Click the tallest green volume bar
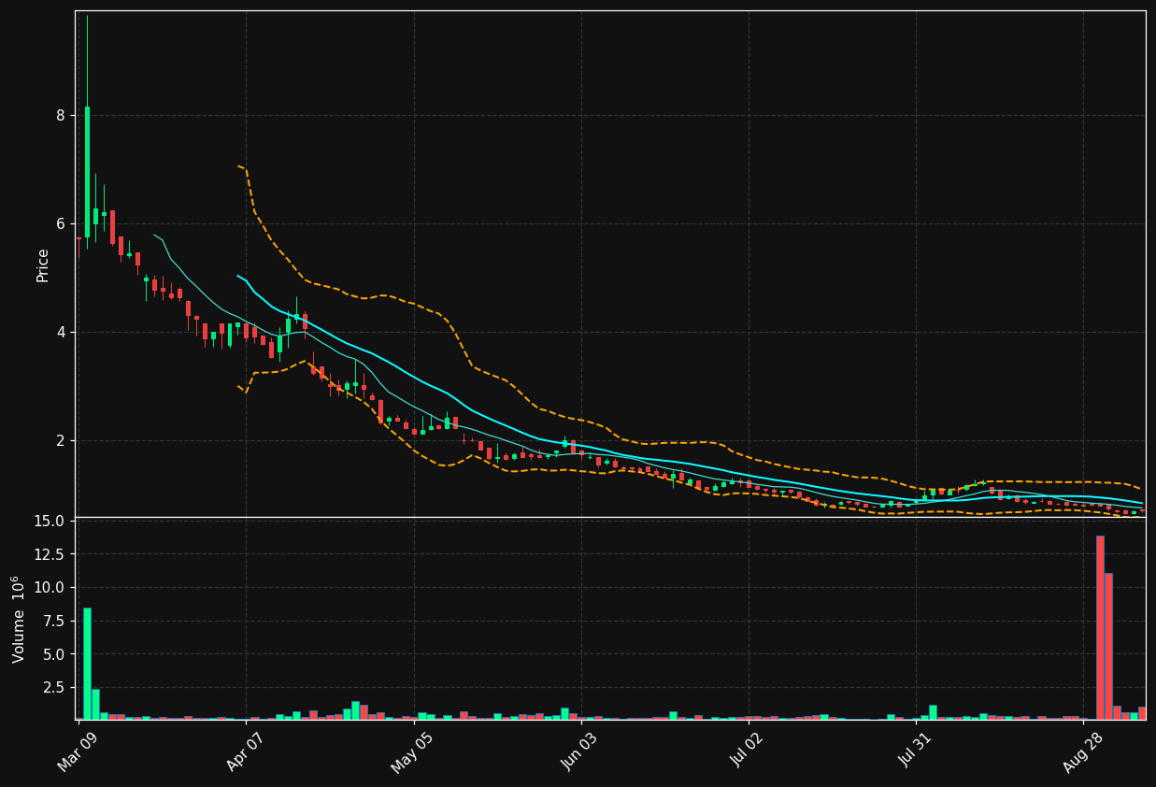1156x787 pixels. tap(87, 664)
